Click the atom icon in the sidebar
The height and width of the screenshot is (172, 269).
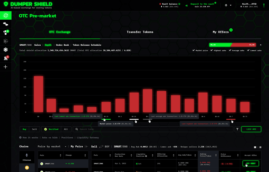[6, 41]
